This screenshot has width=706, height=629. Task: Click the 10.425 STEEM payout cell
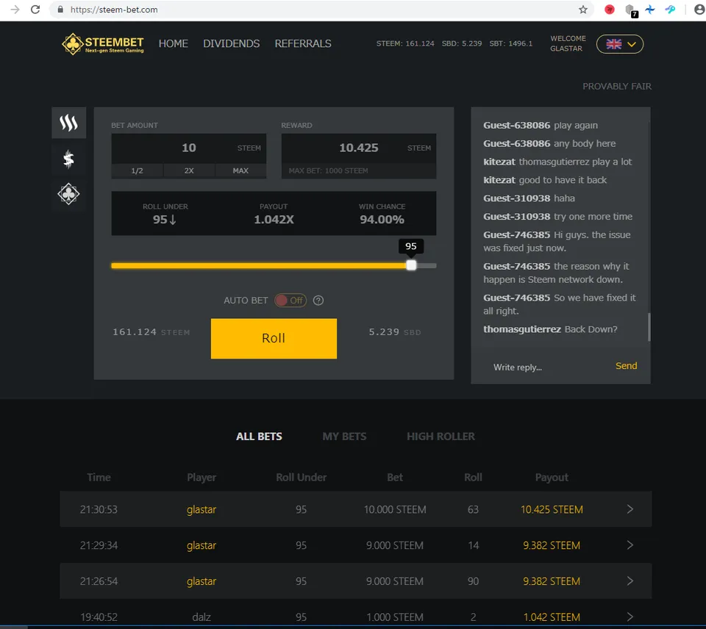click(552, 509)
